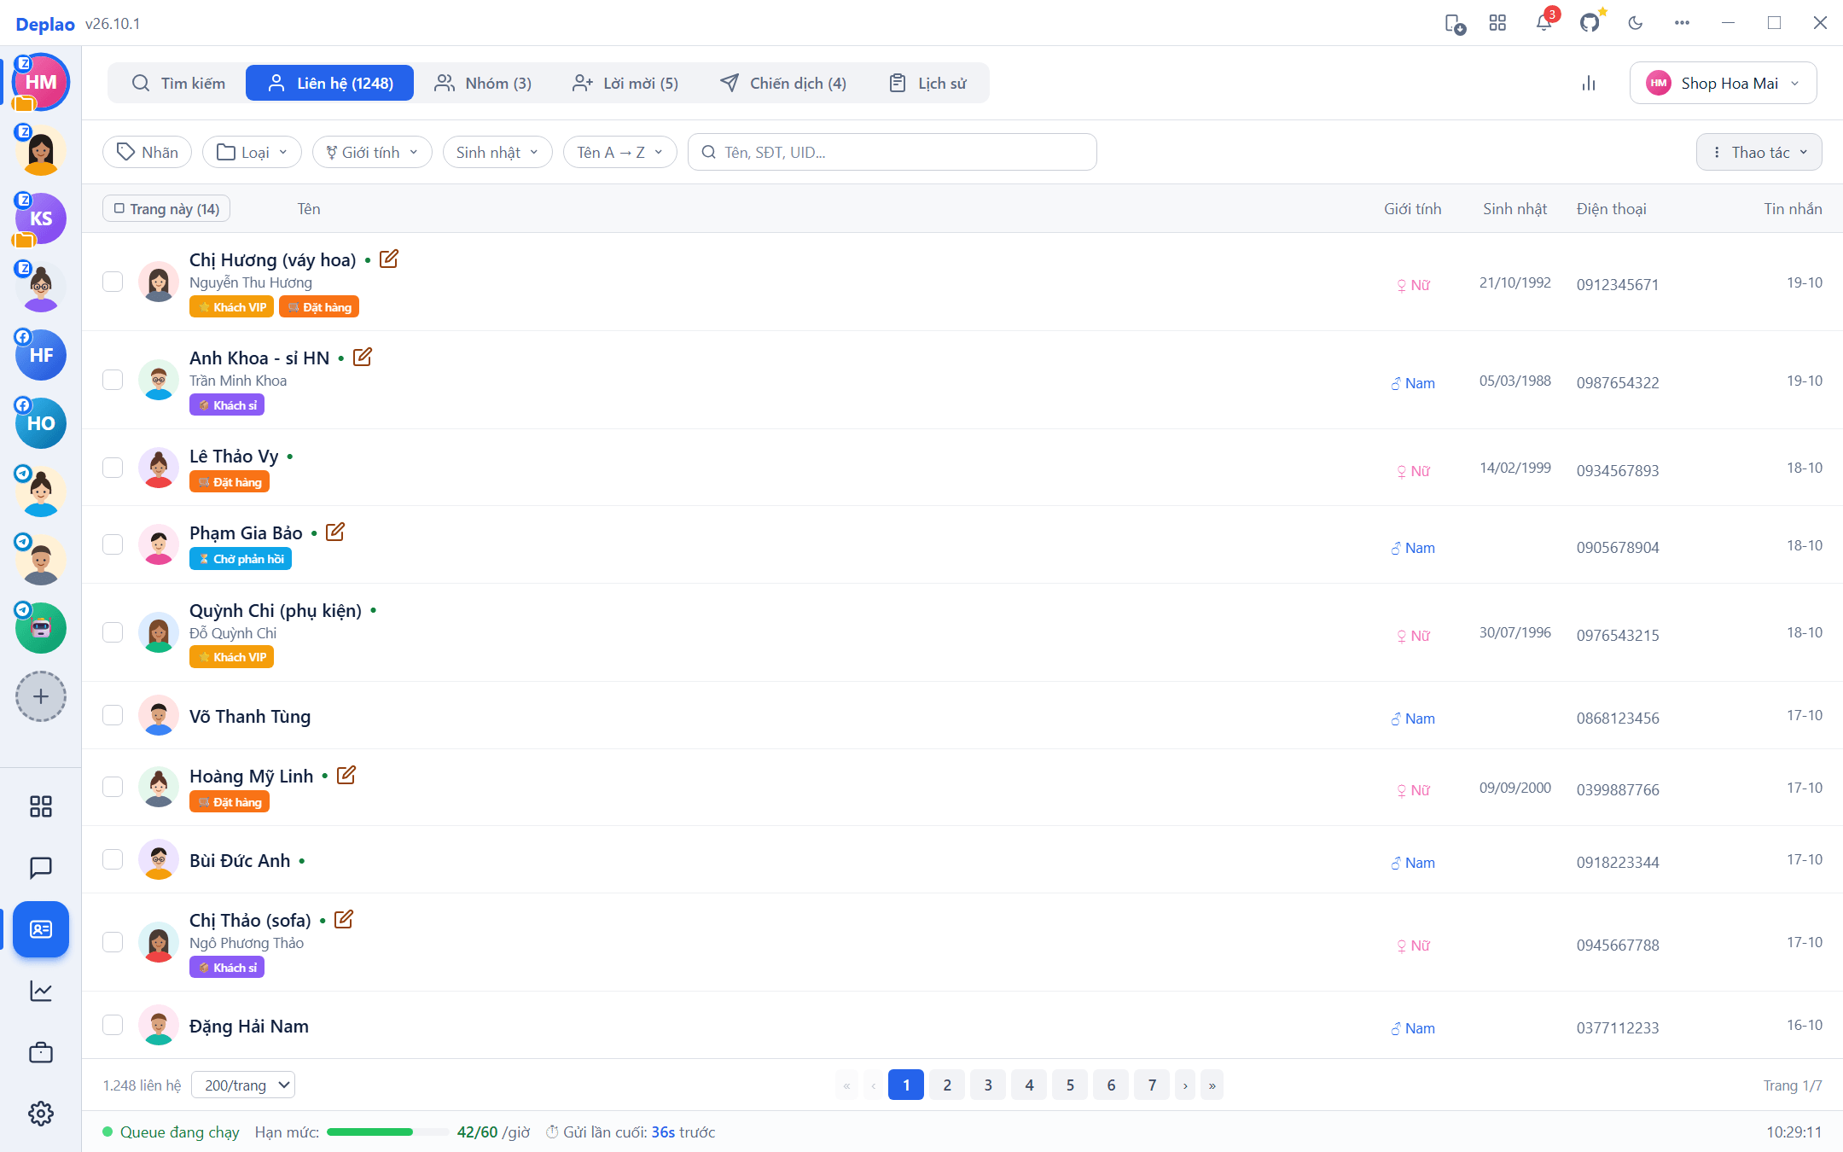Image resolution: width=1843 pixels, height=1152 pixels.
Task: Click the Tên, SĐT, UID search field
Action: (x=892, y=152)
